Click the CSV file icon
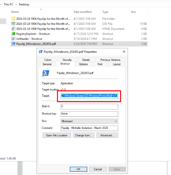The height and width of the screenshot is (175, 171). [13, 24]
